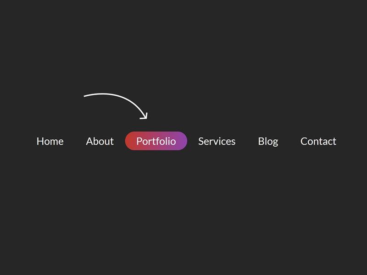The width and height of the screenshot is (367, 275).
Task: Click the Contact navigation link
Action: coord(318,141)
